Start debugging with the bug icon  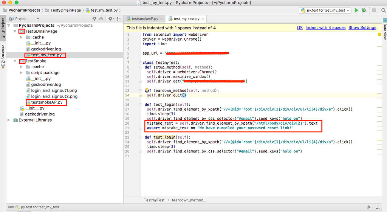(364, 10)
